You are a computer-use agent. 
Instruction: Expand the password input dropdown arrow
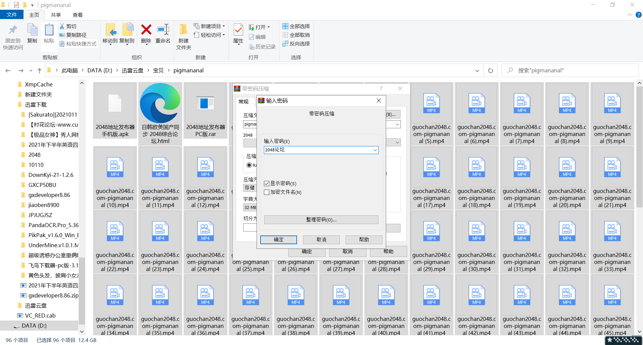click(x=375, y=150)
